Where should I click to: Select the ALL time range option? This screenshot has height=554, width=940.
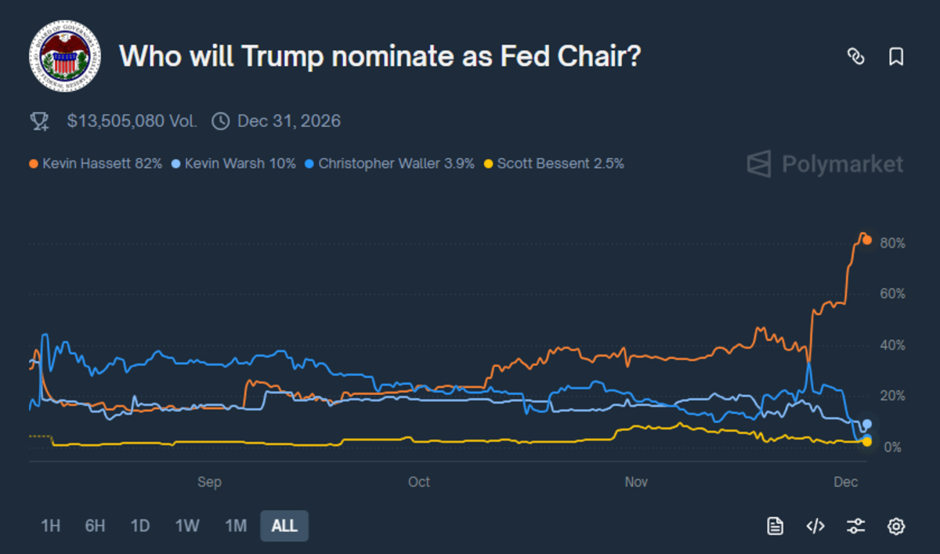[284, 526]
